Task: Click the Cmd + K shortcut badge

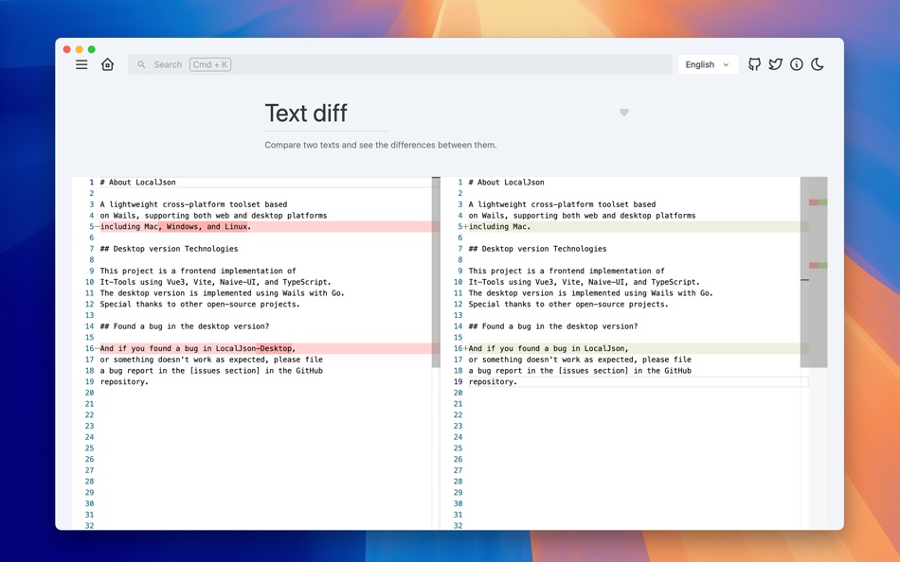Action: (210, 64)
